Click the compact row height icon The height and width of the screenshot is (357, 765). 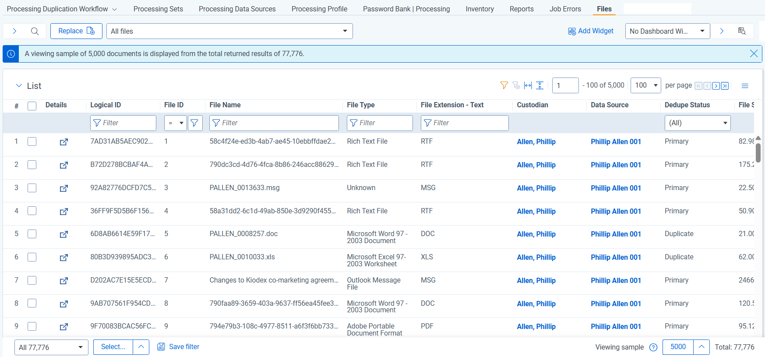click(540, 85)
